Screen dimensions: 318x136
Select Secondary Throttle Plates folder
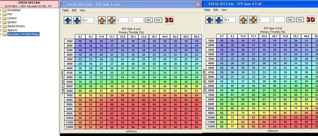23,34
